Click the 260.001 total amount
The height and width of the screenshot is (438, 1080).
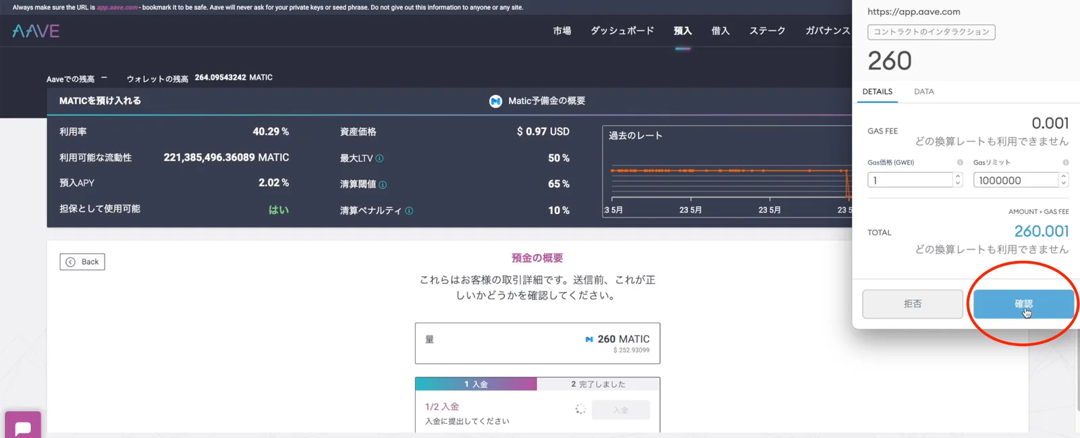1042,231
